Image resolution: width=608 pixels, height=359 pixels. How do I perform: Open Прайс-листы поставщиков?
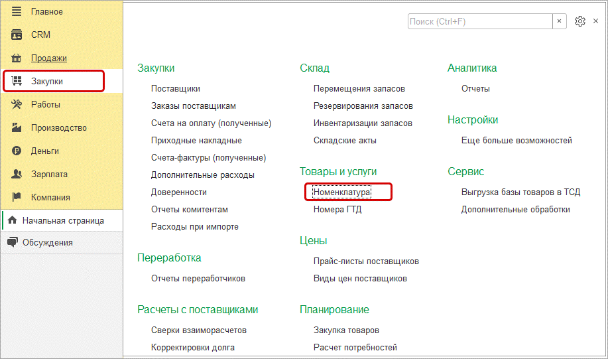click(x=367, y=261)
